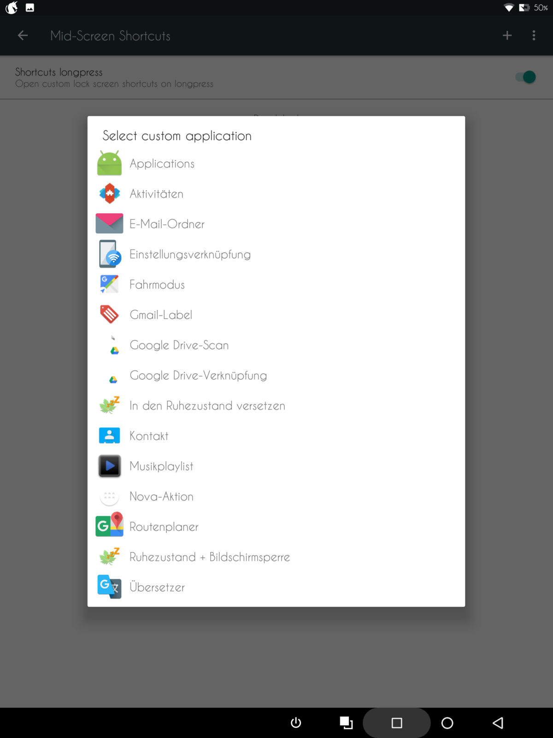Tap the Routenplaner Google Maps icon
The height and width of the screenshot is (738, 553).
pos(109,526)
